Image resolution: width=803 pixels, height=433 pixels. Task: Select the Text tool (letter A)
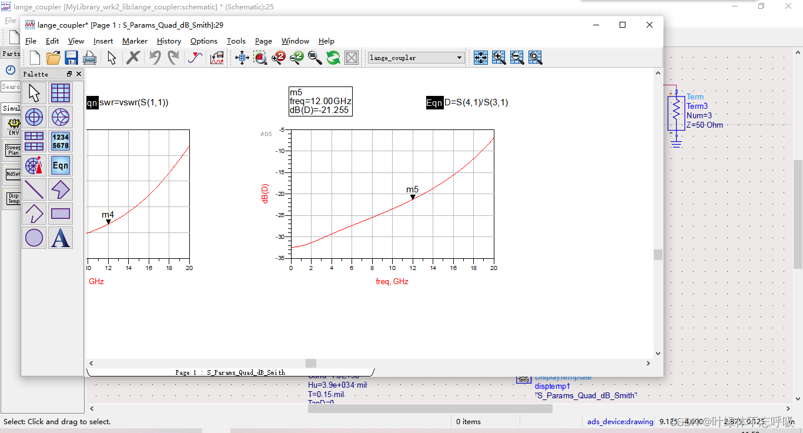[61, 238]
